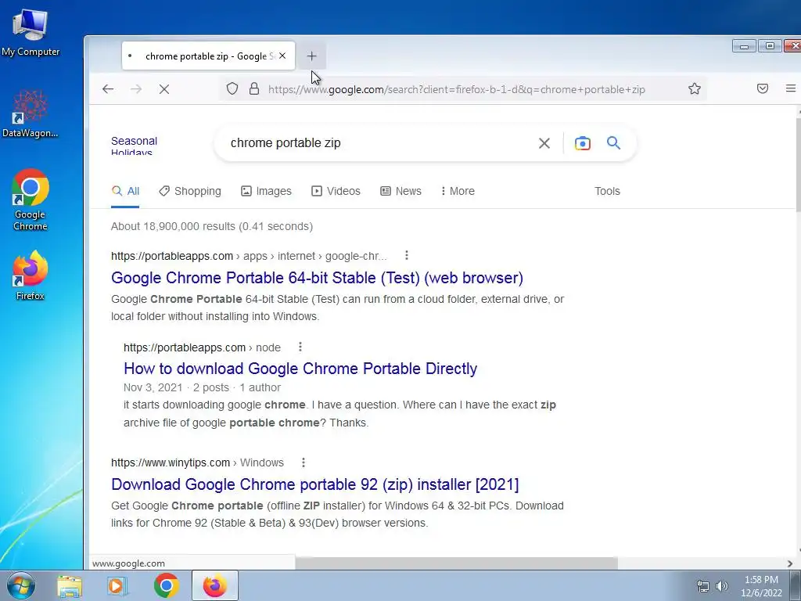Click the Firefox back arrow button
The width and height of the screenshot is (801, 601).
point(108,89)
